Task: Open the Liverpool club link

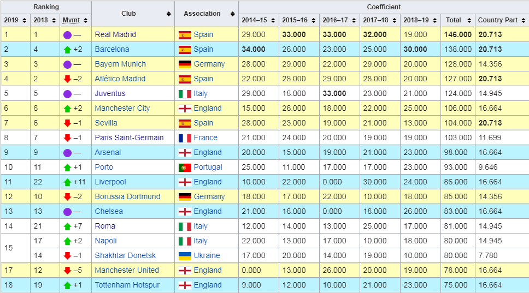Action: coord(110,182)
